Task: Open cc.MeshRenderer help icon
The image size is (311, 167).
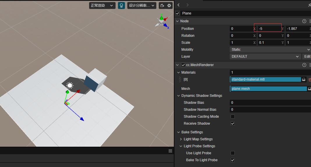Action: pyautogui.click(x=304, y=65)
